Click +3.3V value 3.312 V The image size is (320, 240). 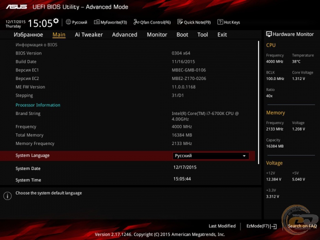click(x=272, y=196)
